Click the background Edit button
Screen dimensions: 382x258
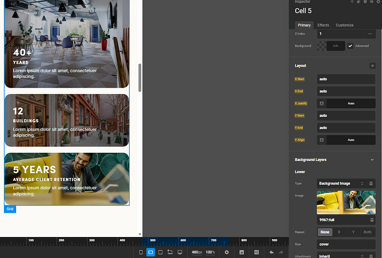[335, 46]
